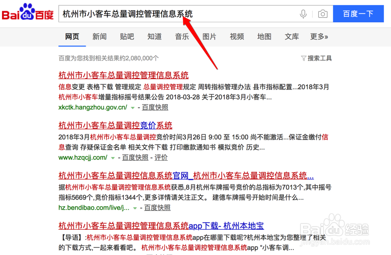Open result 杭州市小客车总量调控管理信息系统
391x255 pixels.
(124, 75)
